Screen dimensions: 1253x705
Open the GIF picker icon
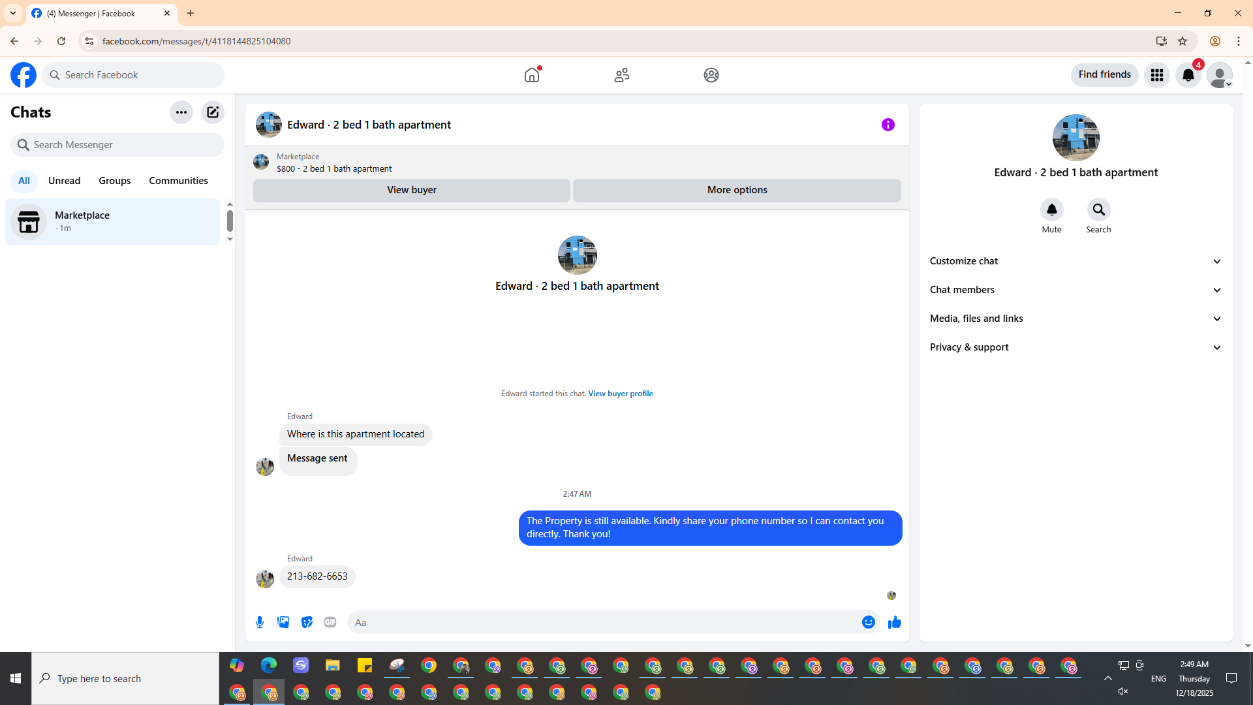pos(330,622)
